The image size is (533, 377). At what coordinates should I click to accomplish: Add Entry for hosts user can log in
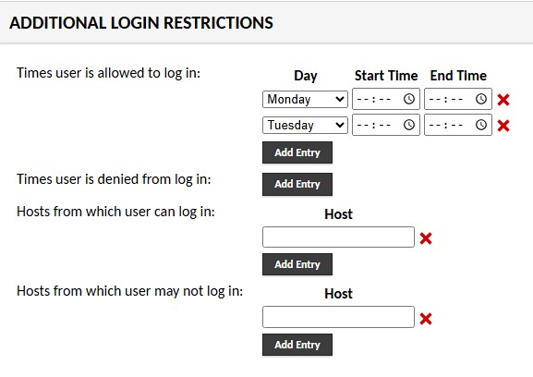click(297, 264)
